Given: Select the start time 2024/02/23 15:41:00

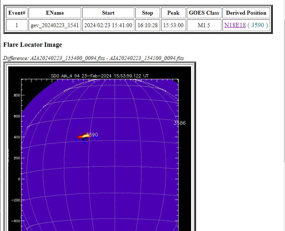Looking at the screenshot, I should tap(108, 25).
